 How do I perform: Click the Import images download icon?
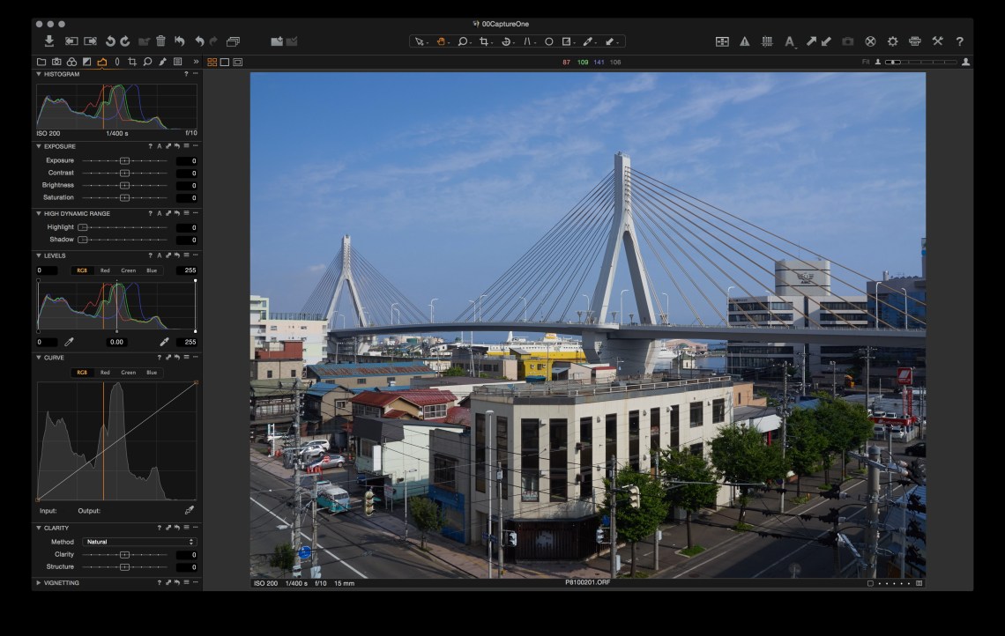(x=48, y=41)
